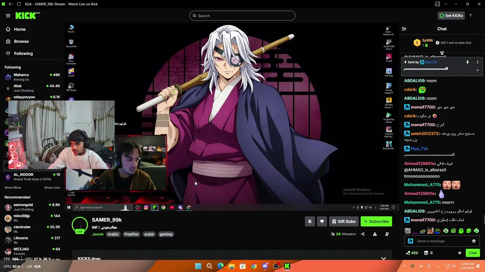
Task: Click the green Chat send button
Action: [472, 253]
